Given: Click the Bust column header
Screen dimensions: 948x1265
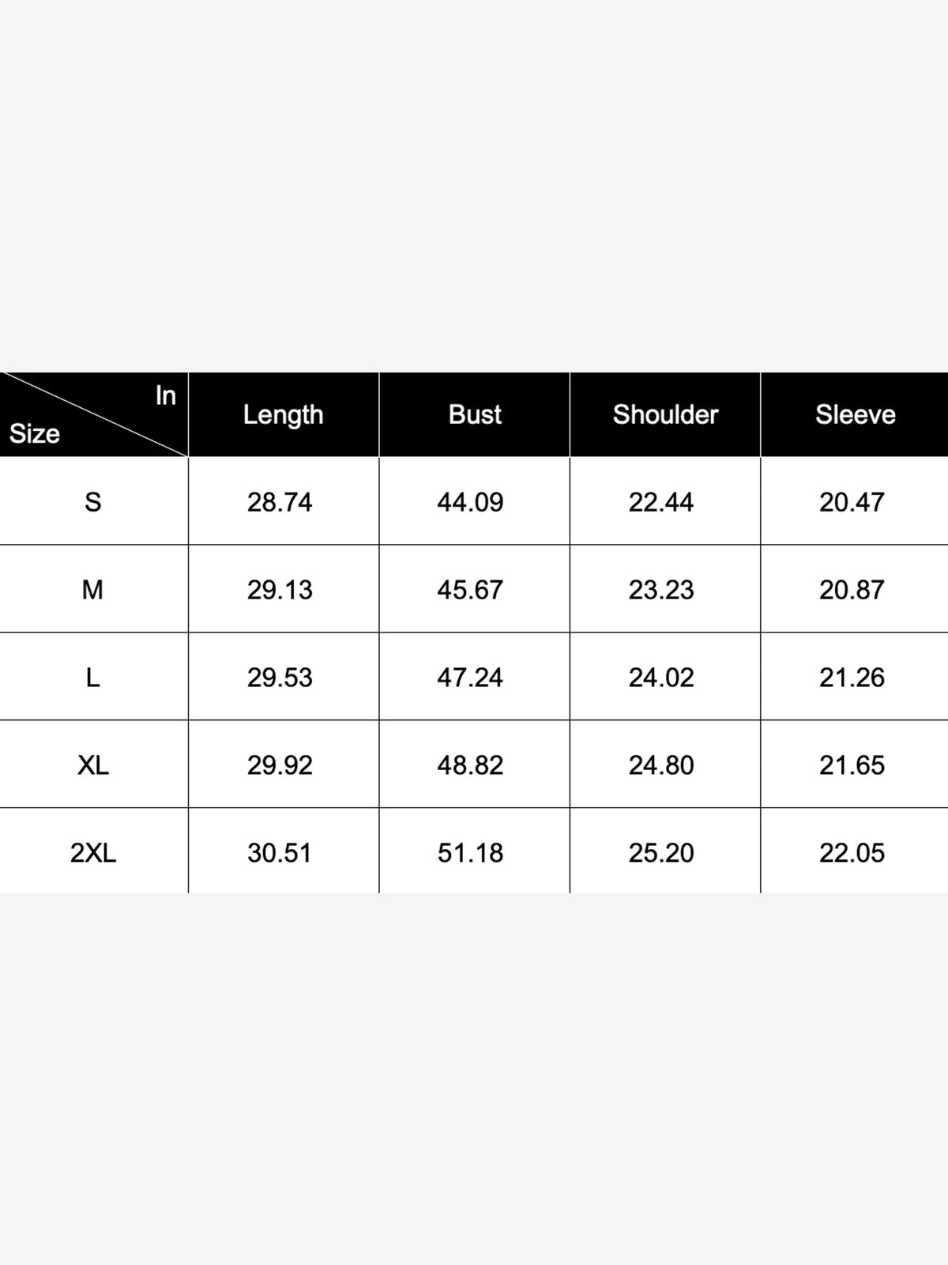Looking at the screenshot, I should coord(475,414).
